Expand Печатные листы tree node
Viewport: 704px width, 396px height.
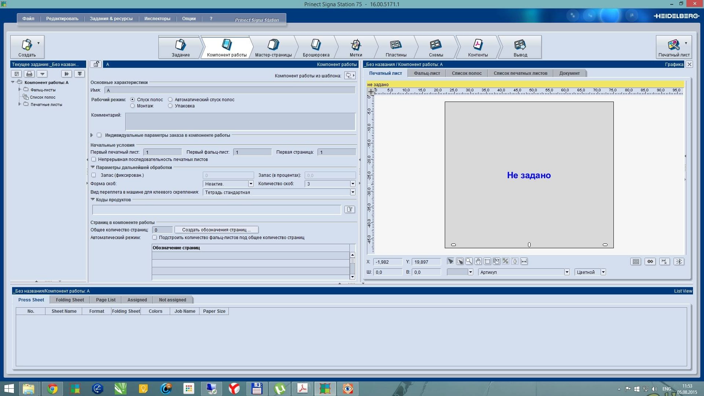(20, 104)
